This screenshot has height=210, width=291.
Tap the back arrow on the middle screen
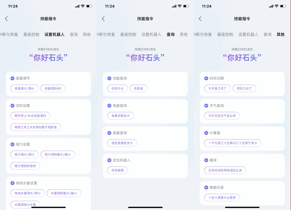pos(103,19)
